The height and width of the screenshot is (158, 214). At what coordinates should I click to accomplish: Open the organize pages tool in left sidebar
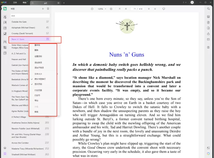pos(5,42)
